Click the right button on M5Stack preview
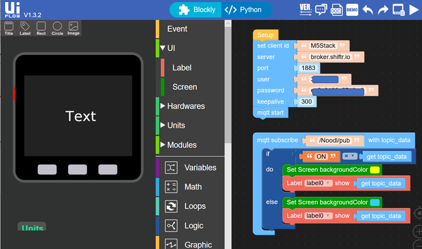 tap(108, 169)
